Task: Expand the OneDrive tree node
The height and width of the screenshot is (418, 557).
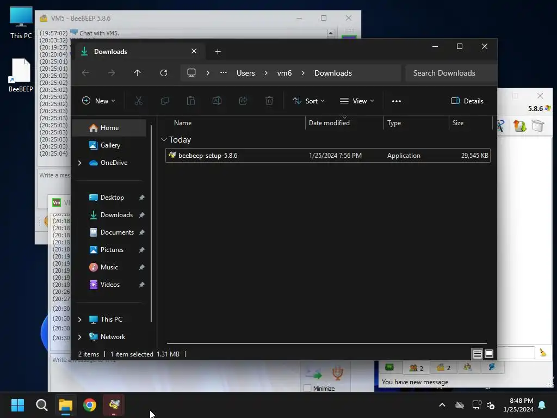Action: [79, 163]
